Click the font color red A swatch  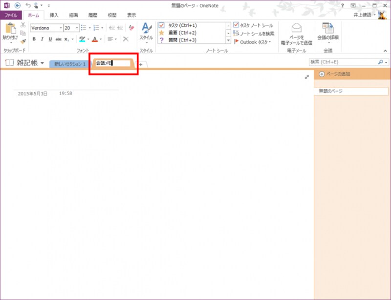95,39
